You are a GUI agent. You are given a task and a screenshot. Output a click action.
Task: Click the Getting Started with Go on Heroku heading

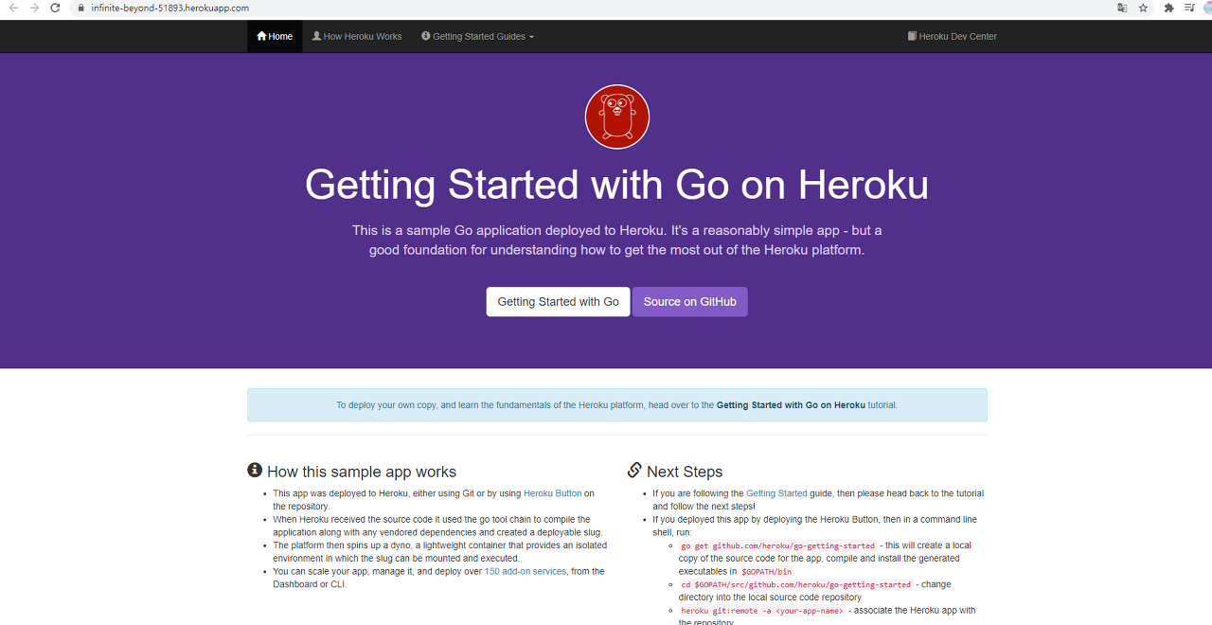[617, 186]
